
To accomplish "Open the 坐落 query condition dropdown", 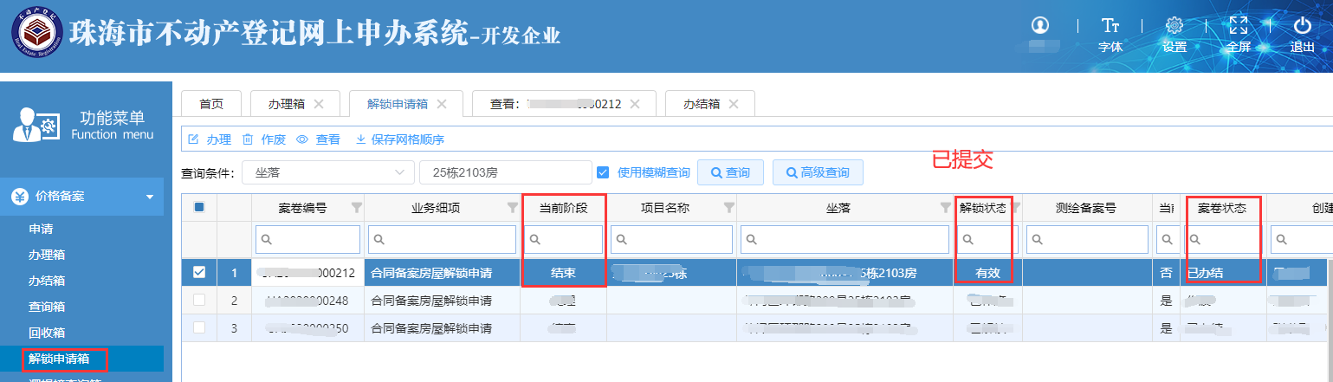I will (x=327, y=172).
